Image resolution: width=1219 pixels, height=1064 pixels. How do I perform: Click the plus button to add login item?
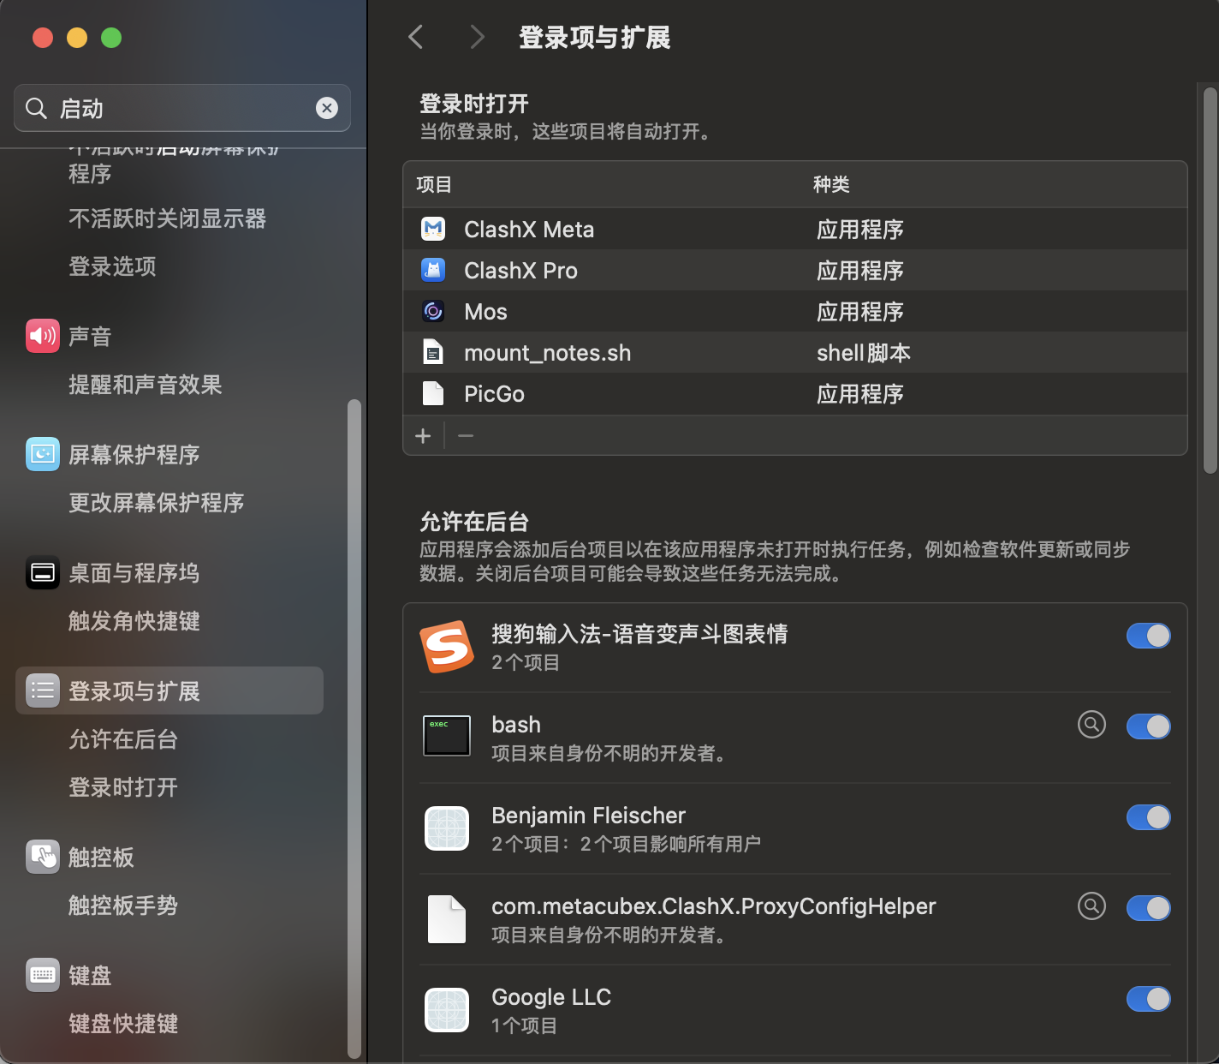tap(423, 436)
